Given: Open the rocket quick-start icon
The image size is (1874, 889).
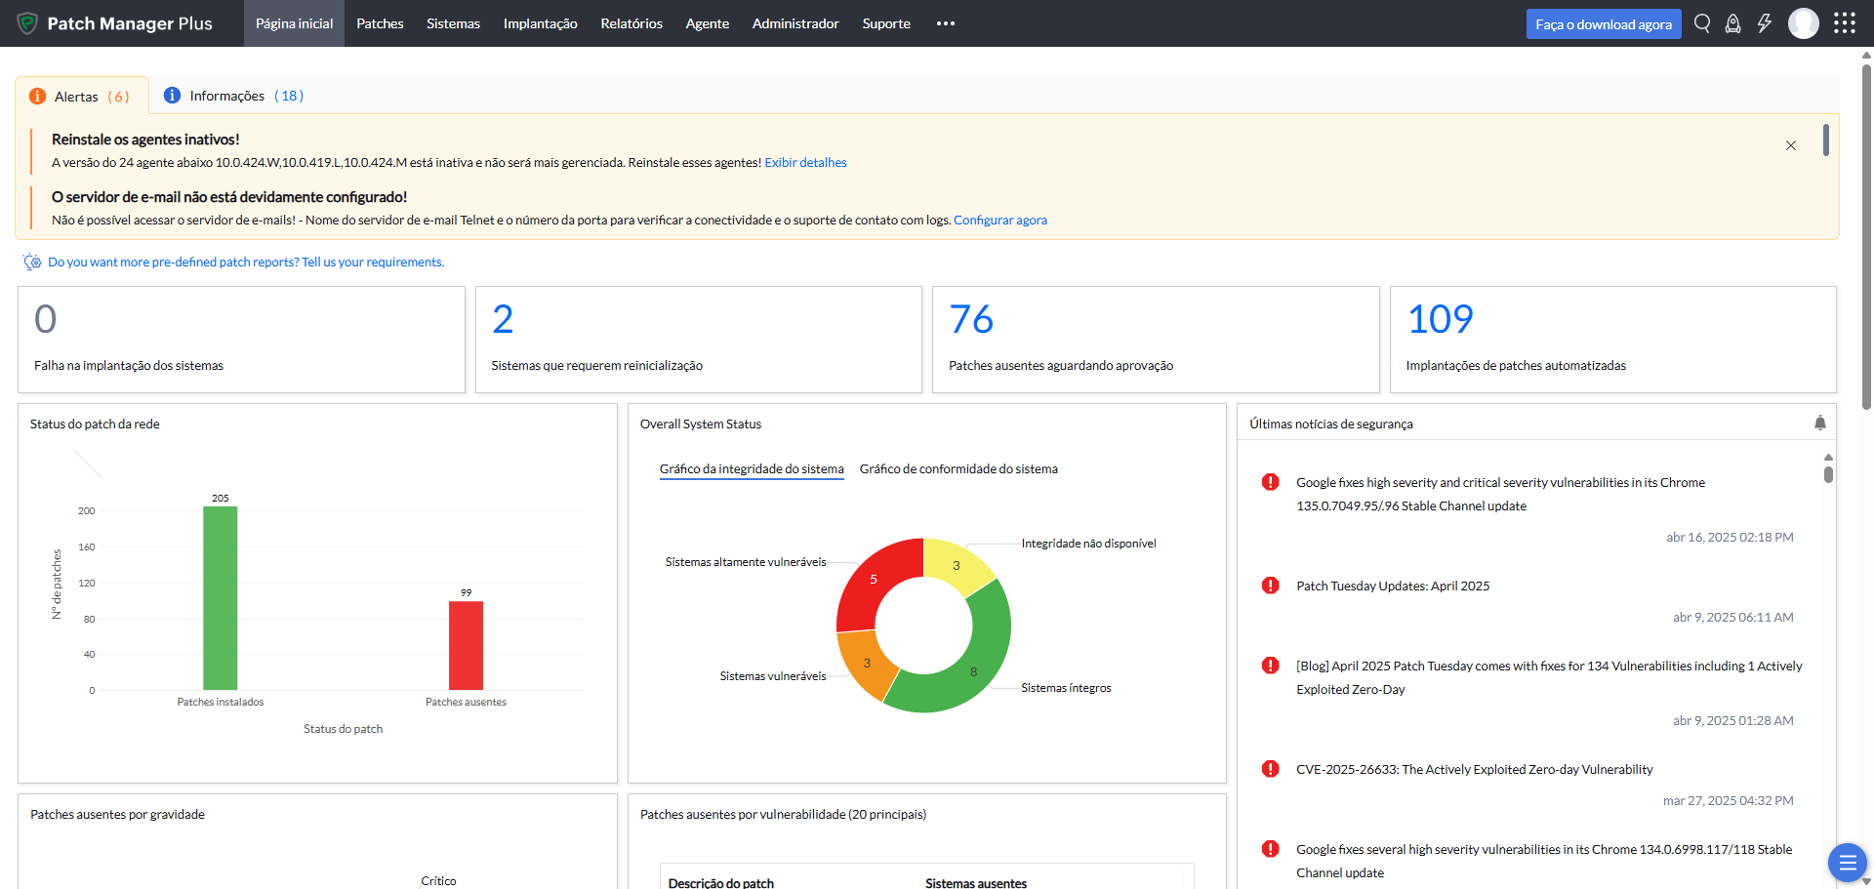Looking at the screenshot, I should tap(1732, 23).
